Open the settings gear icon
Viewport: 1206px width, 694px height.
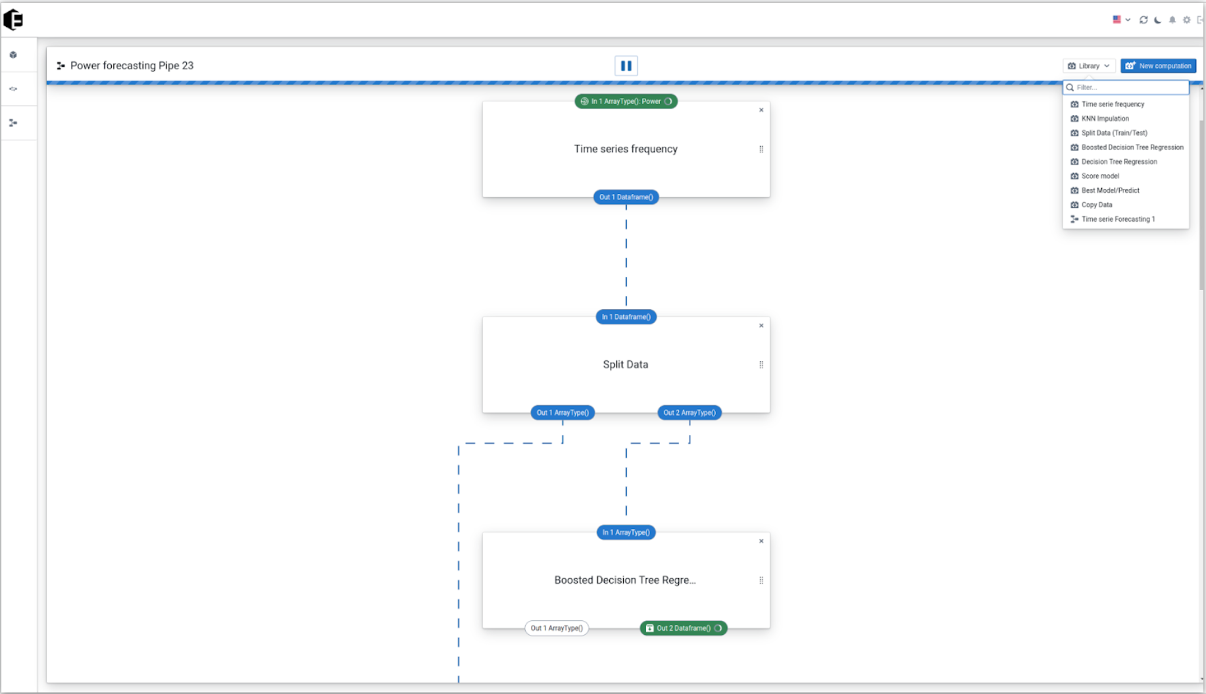click(x=1187, y=20)
